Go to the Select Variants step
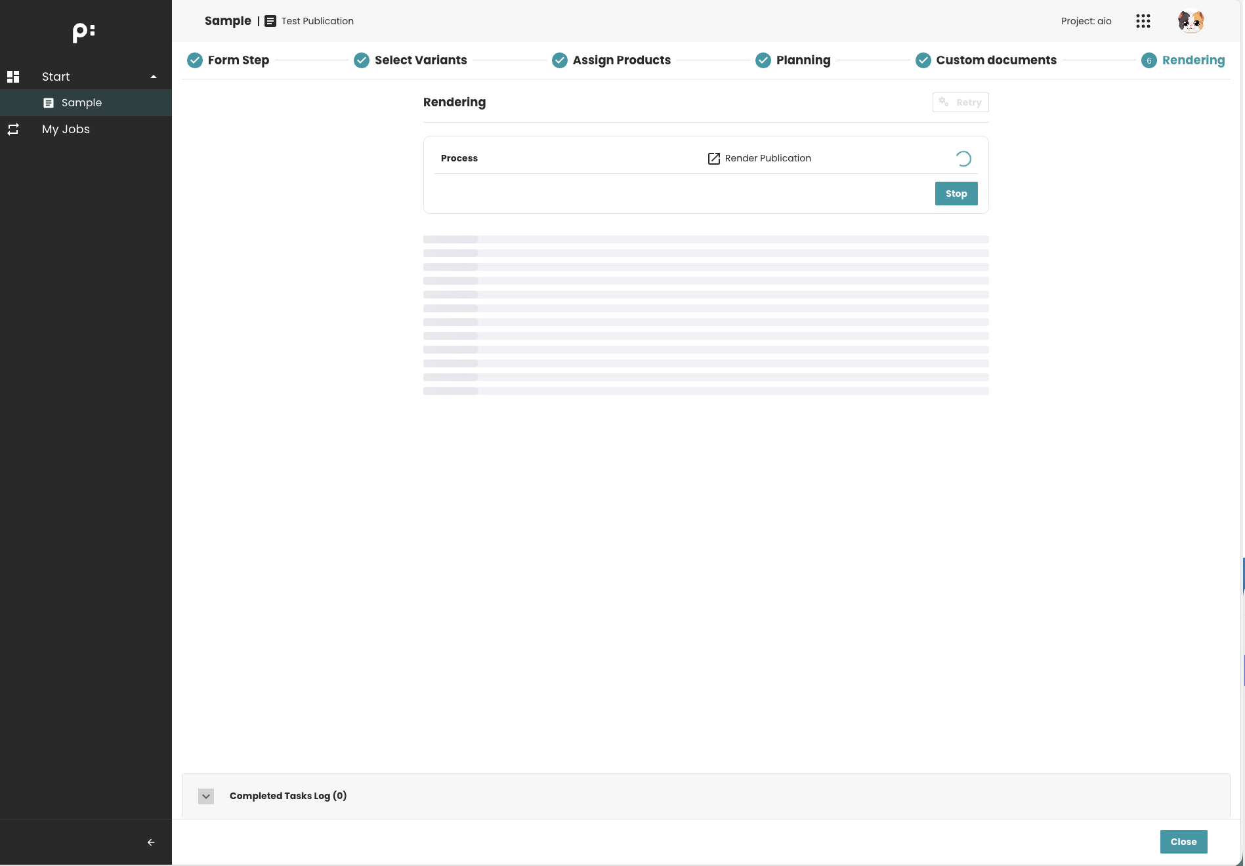 click(420, 60)
